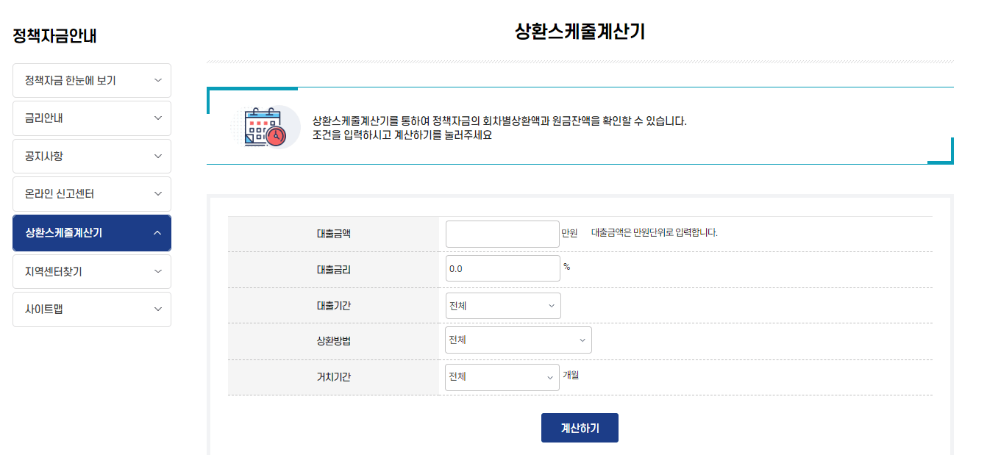
Task: Click the 대출금리 percent input box
Action: (503, 268)
